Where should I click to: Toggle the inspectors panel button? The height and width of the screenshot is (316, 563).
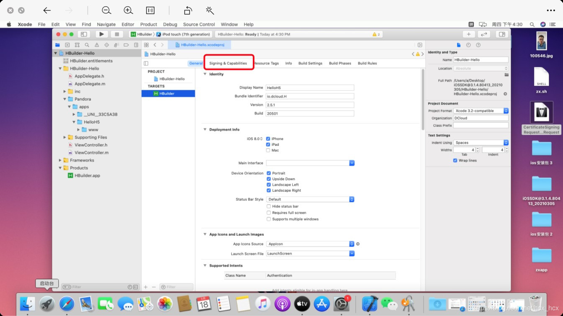[501, 34]
